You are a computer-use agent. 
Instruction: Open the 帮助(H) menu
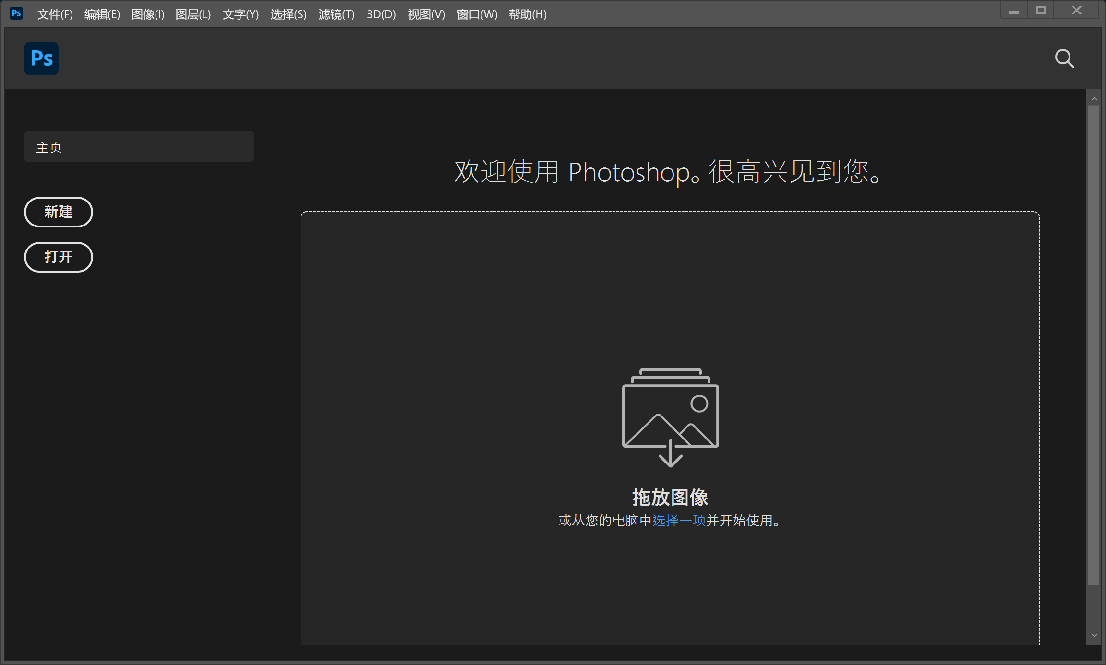528,14
